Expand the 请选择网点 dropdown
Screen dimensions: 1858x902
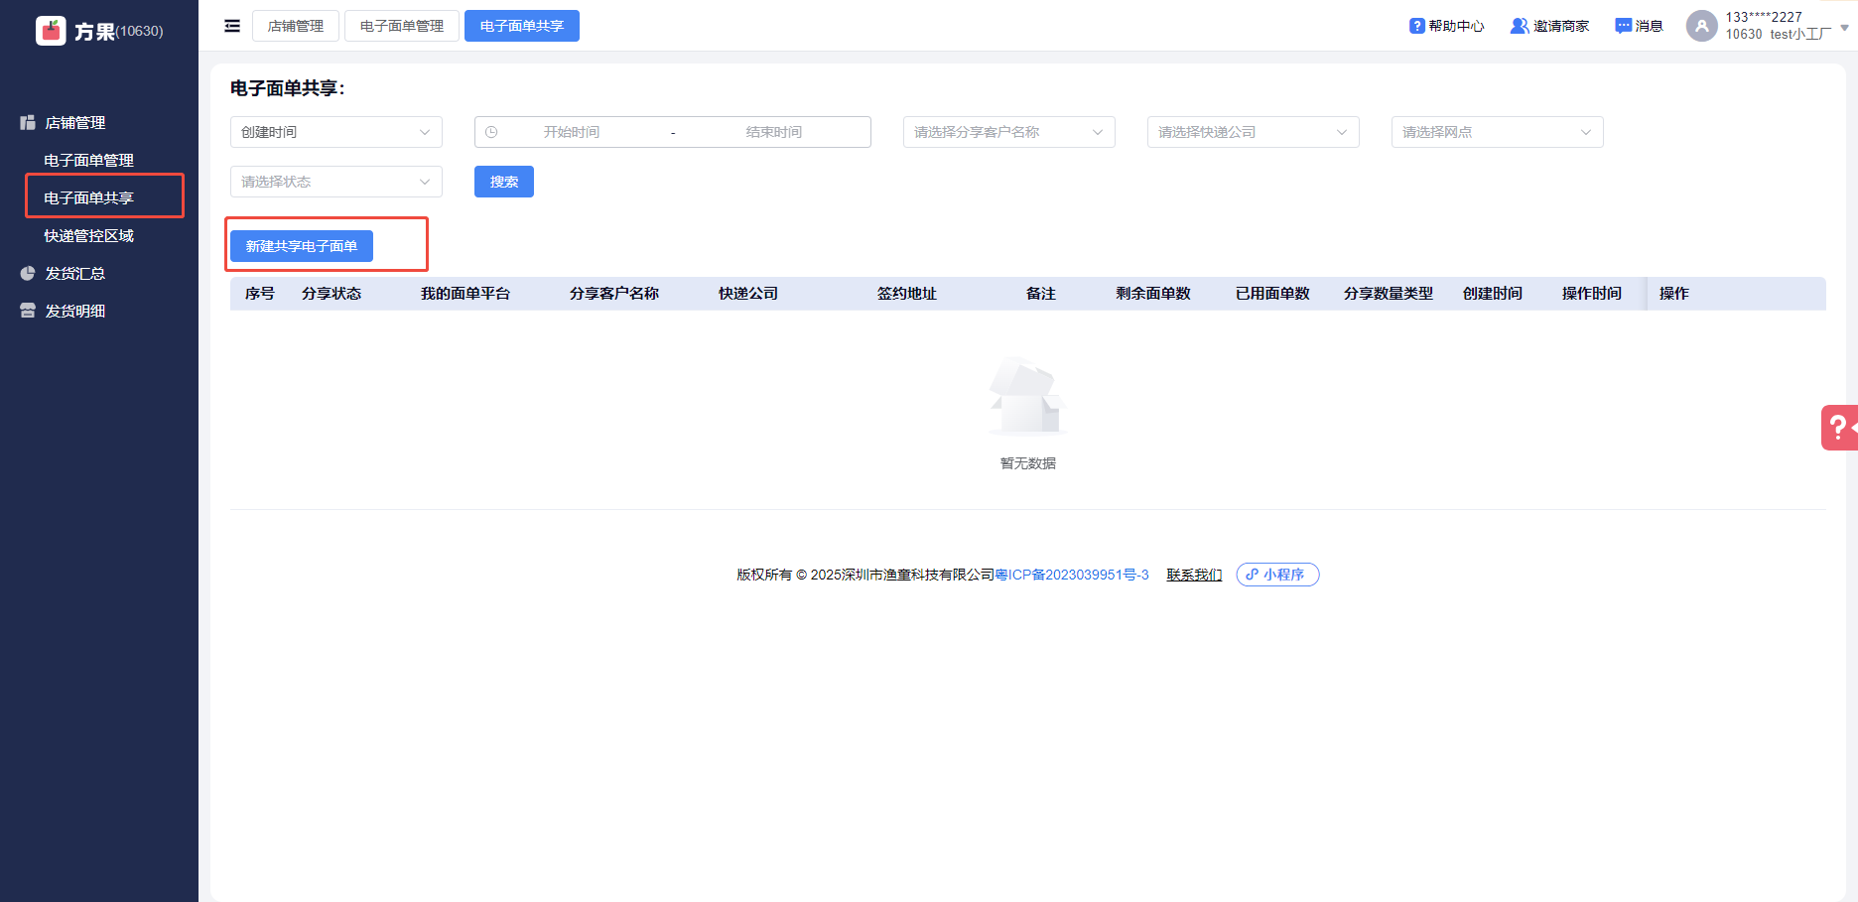[1497, 132]
